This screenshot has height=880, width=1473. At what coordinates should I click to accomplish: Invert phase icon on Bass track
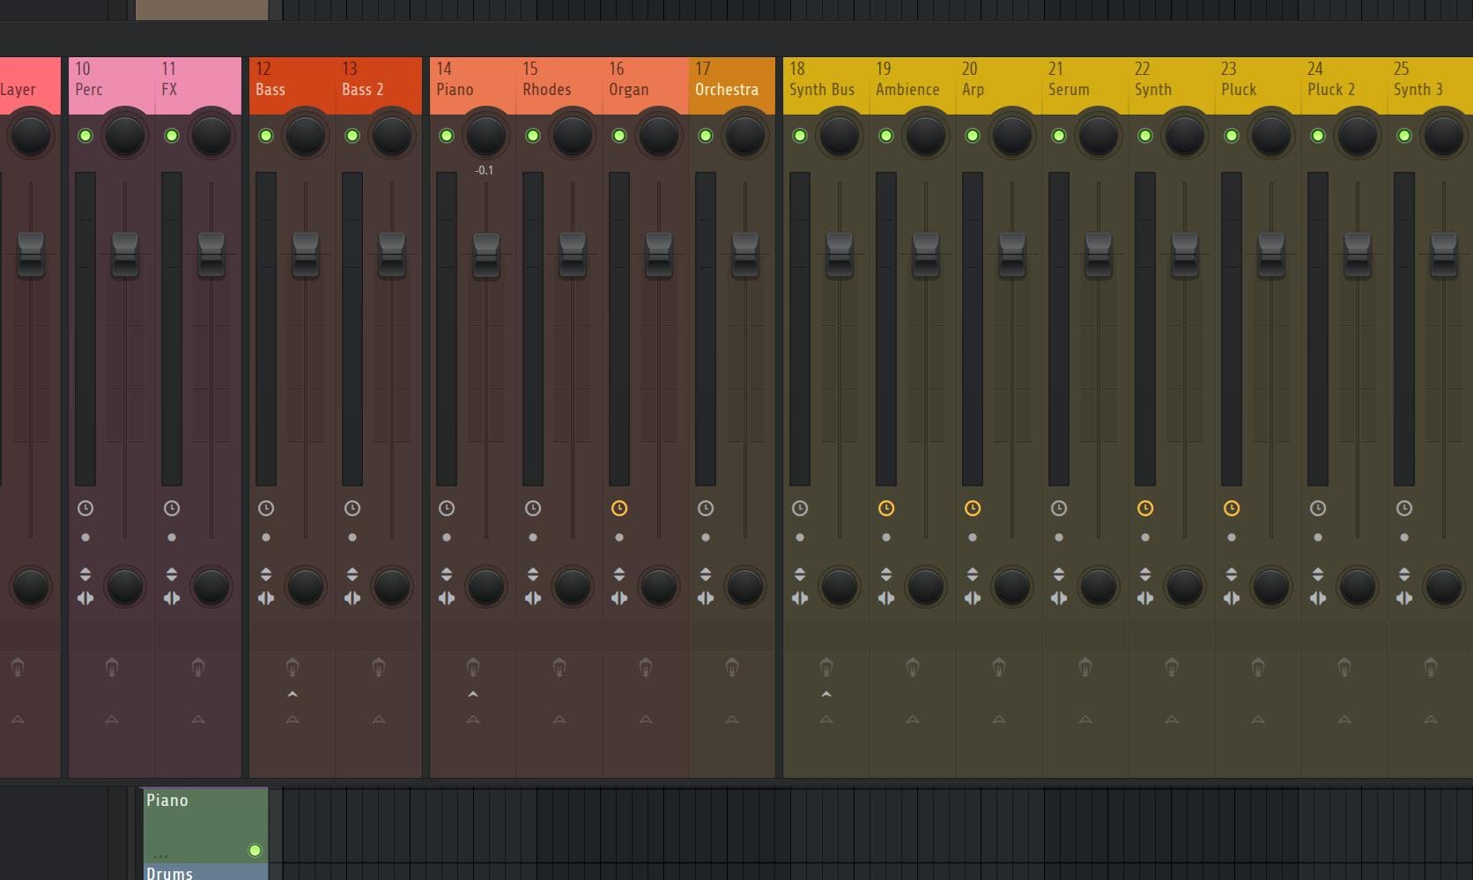pyautogui.click(x=266, y=574)
